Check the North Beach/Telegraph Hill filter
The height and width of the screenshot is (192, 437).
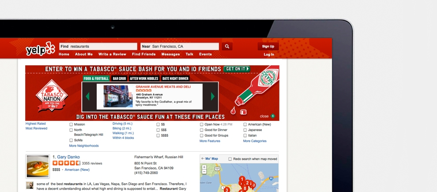(x=71, y=130)
